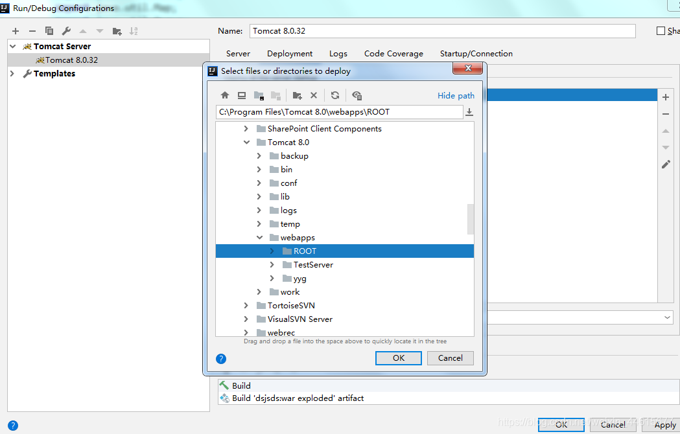
Task: Open edit templates wrench icon
Action: click(x=66, y=31)
